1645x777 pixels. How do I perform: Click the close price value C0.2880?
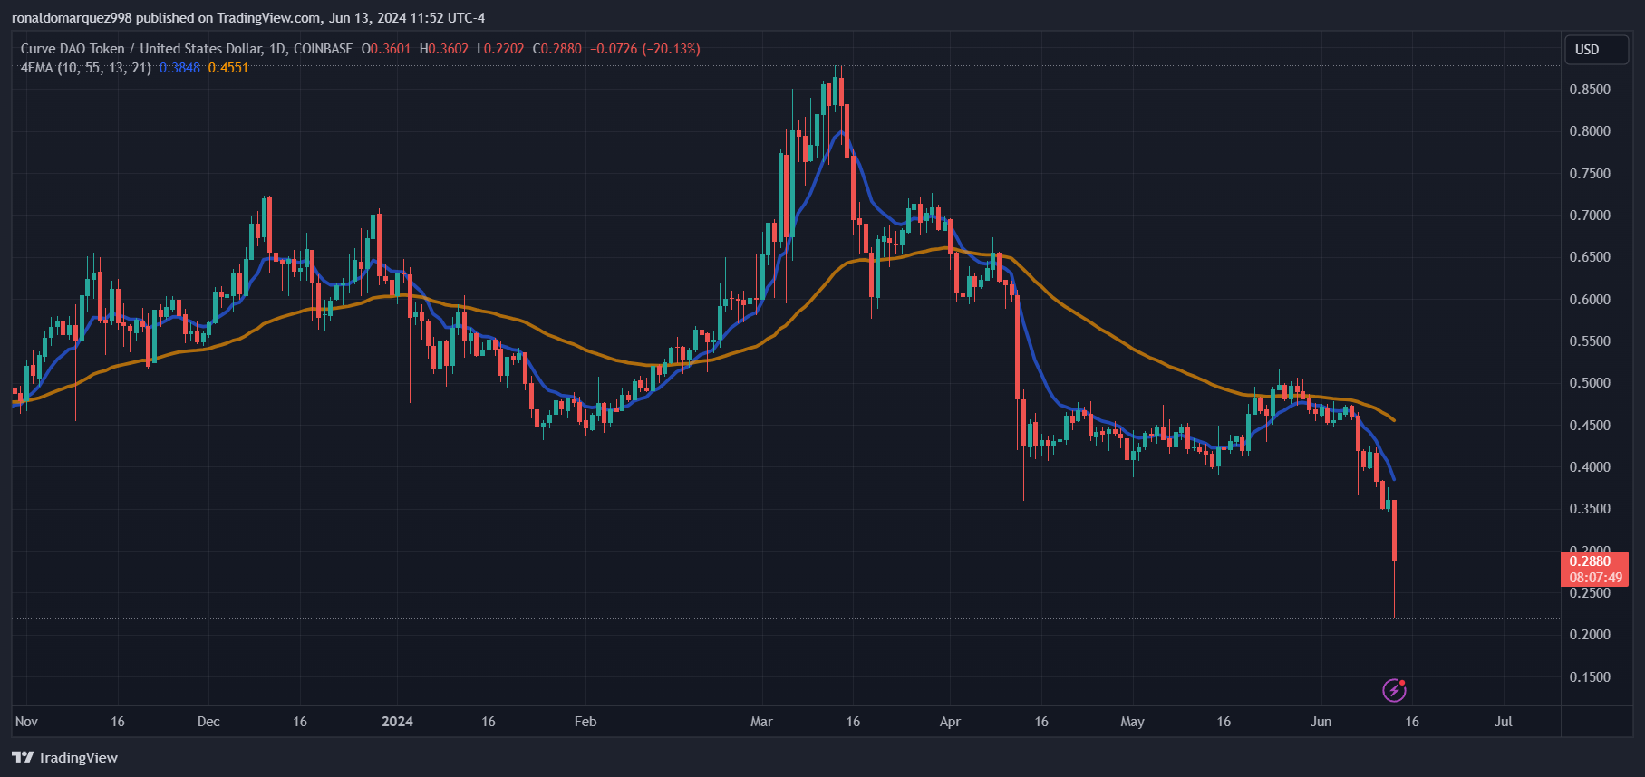557,49
